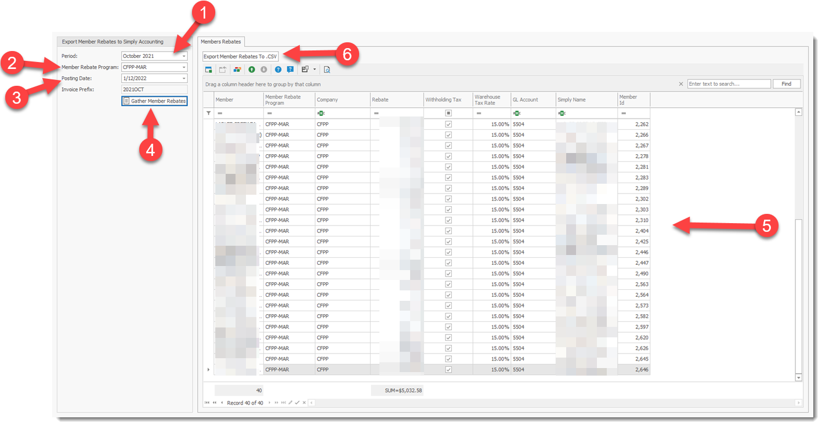Click the green upload arrow icon
The image size is (822, 426).
[x=252, y=69]
